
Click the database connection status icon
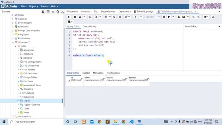click(x=69, y=17)
